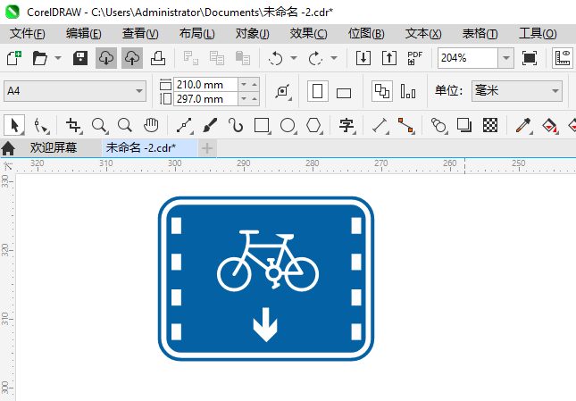Open the 查看(V) menu
The height and width of the screenshot is (401, 576).
coord(140,34)
